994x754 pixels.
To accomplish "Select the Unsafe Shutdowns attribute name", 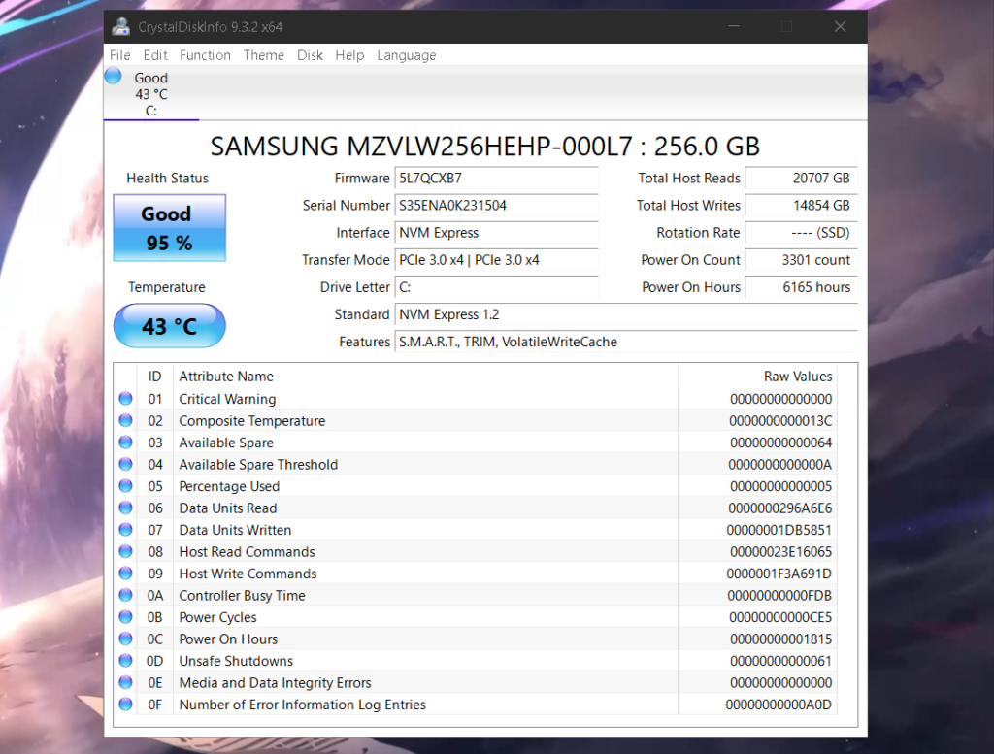I will (236, 661).
